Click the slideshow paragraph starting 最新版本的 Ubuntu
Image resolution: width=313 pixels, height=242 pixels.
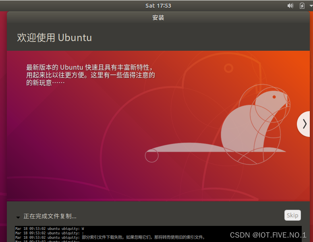[90, 75]
